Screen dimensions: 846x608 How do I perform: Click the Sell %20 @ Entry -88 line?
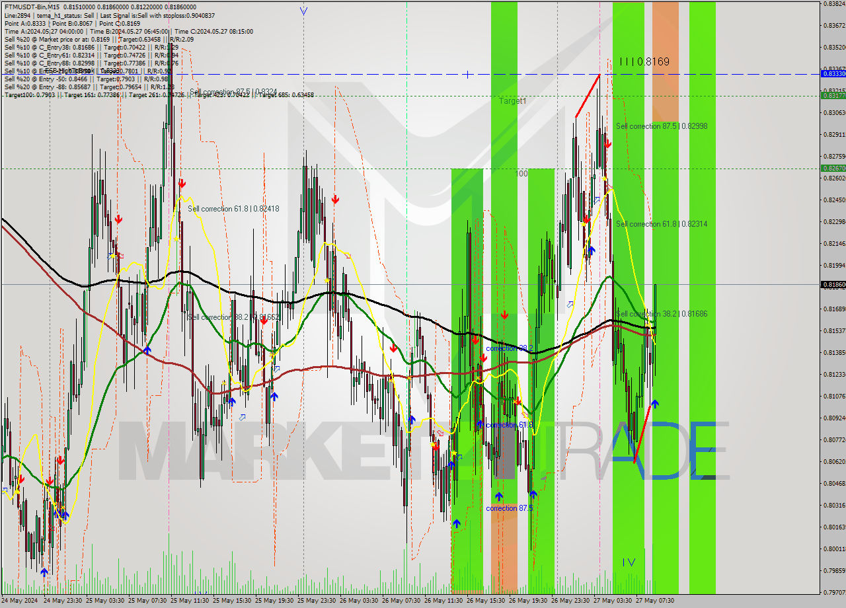coord(89,87)
